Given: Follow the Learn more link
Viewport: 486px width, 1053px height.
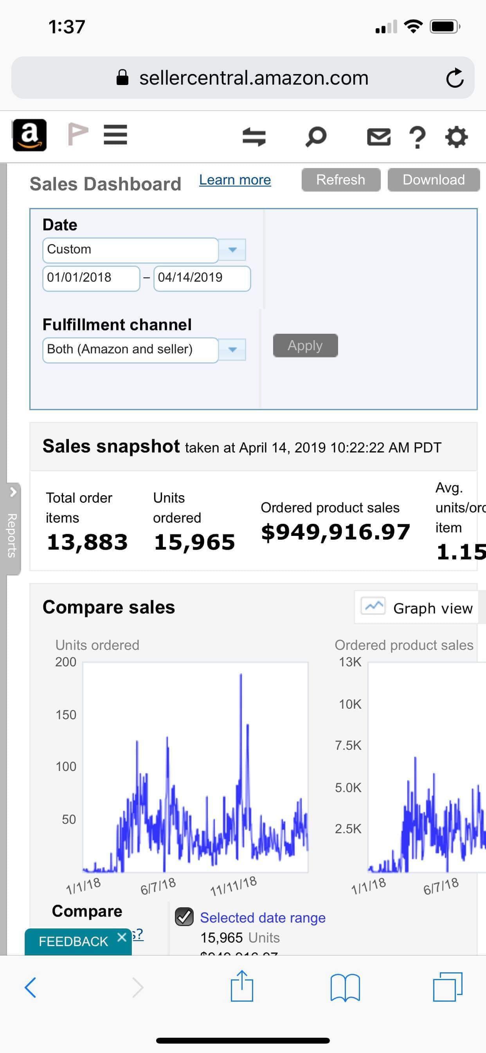Looking at the screenshot, I should (235, 180).
